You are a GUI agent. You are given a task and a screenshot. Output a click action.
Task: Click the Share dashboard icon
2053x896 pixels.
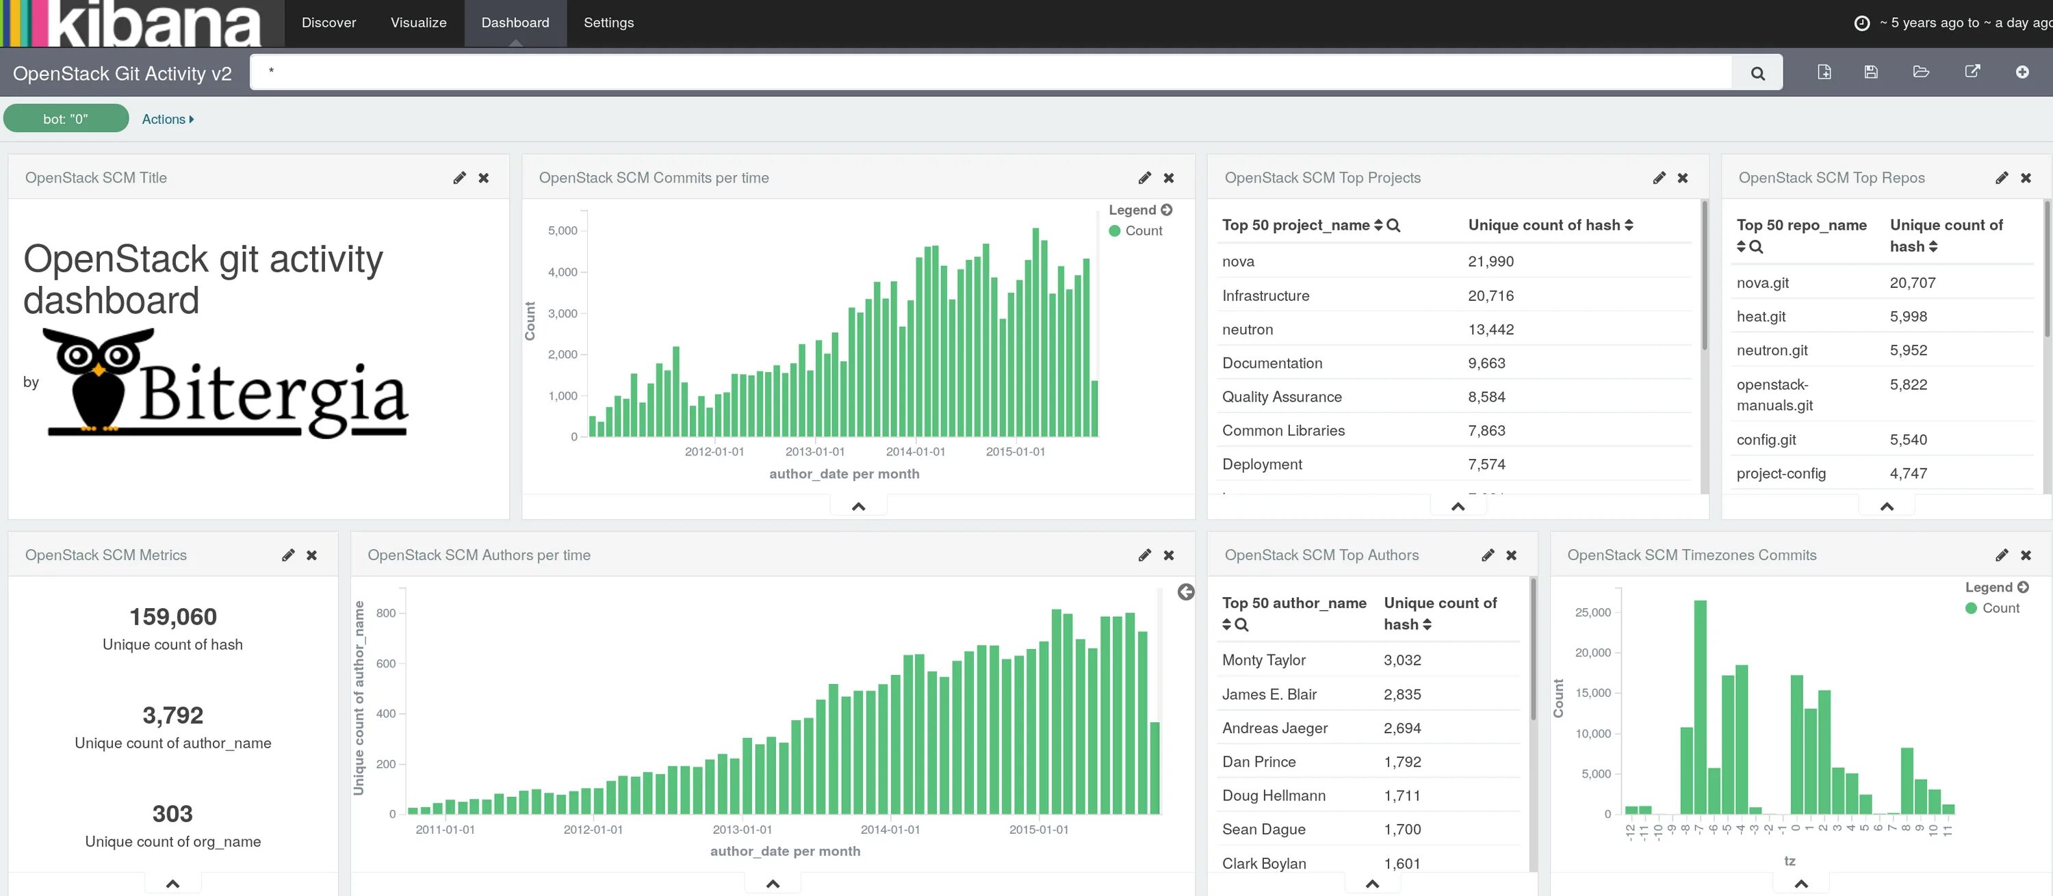(1972, 73)
